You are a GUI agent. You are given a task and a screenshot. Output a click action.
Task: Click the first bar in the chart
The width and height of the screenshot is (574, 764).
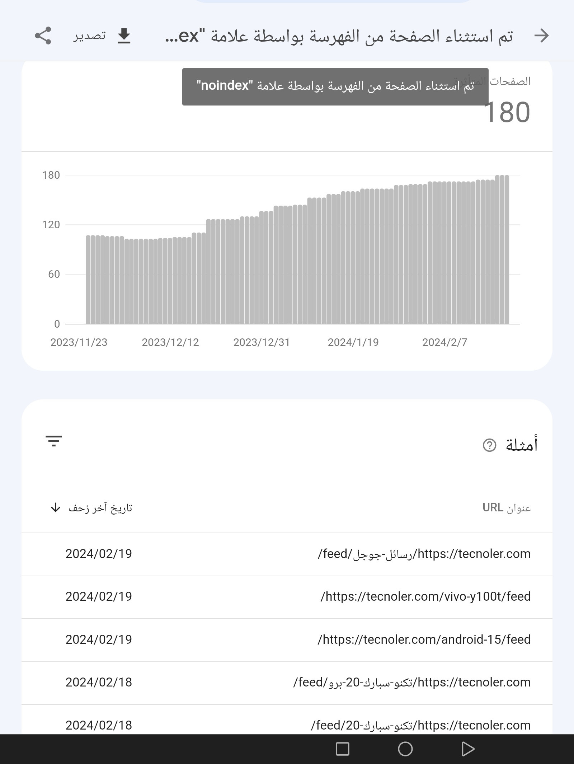click(88, 280)
